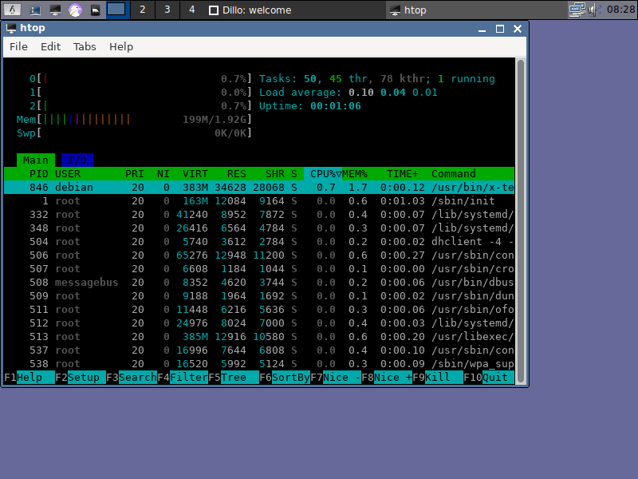Viewport: 638px width, 479px height.
Task: Open the Tabs menu
Action: 85,47
